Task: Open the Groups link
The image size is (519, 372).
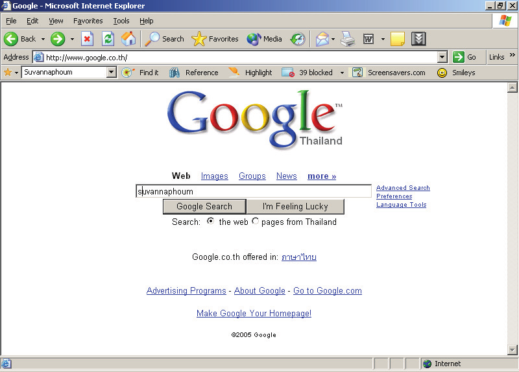Action: (x=252, y=176)
